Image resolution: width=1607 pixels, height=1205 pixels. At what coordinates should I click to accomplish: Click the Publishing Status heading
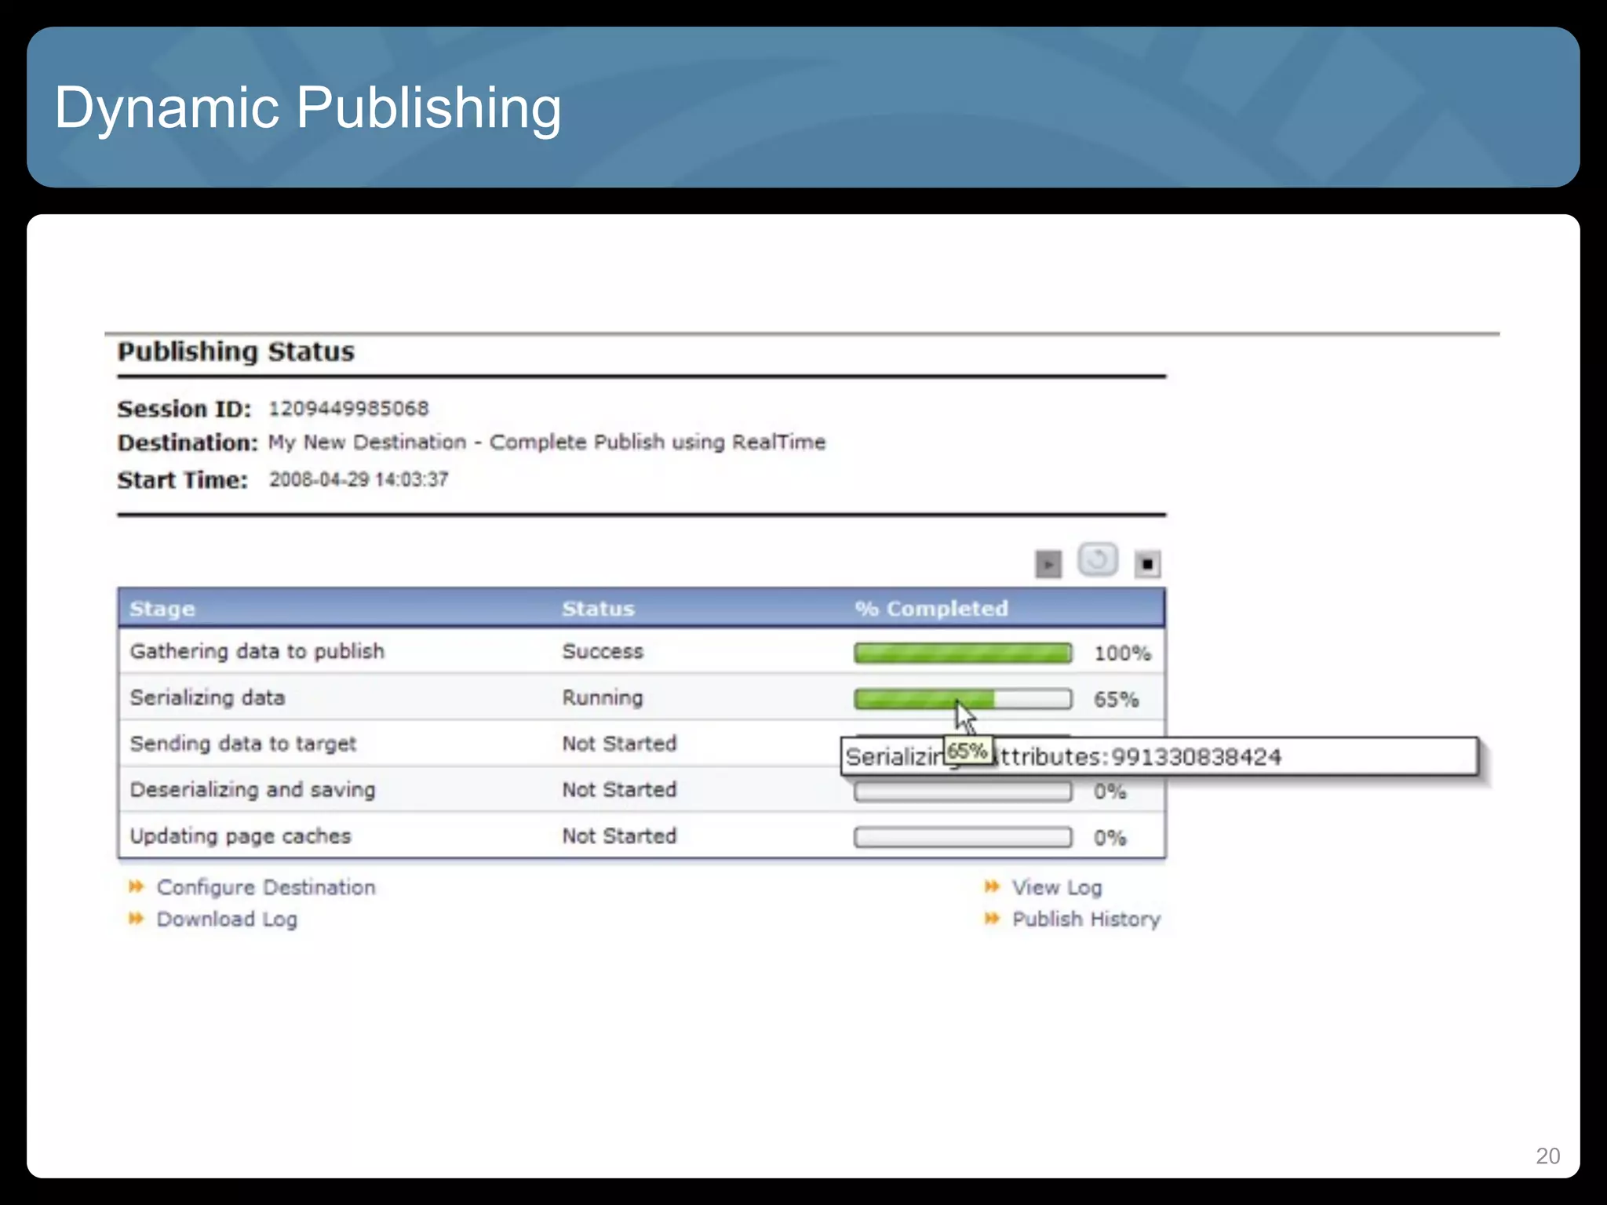click(235, 351)
